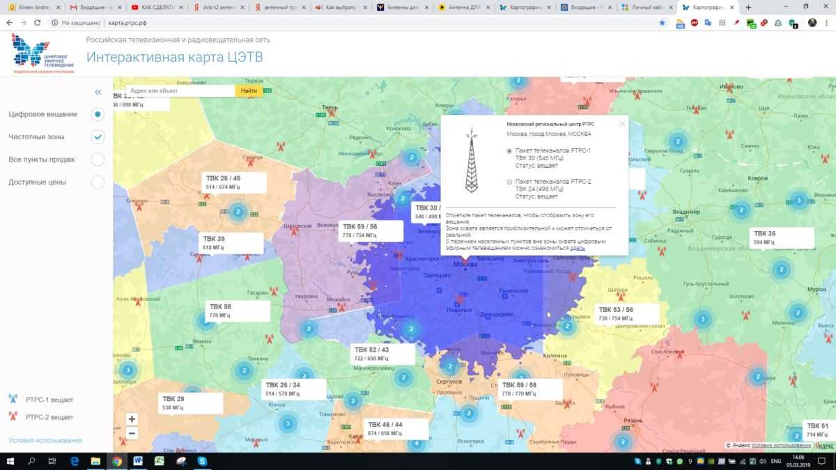This screenshot has height=470, width=836.
Task: Click the address search input field
Action: click(180, 91)
